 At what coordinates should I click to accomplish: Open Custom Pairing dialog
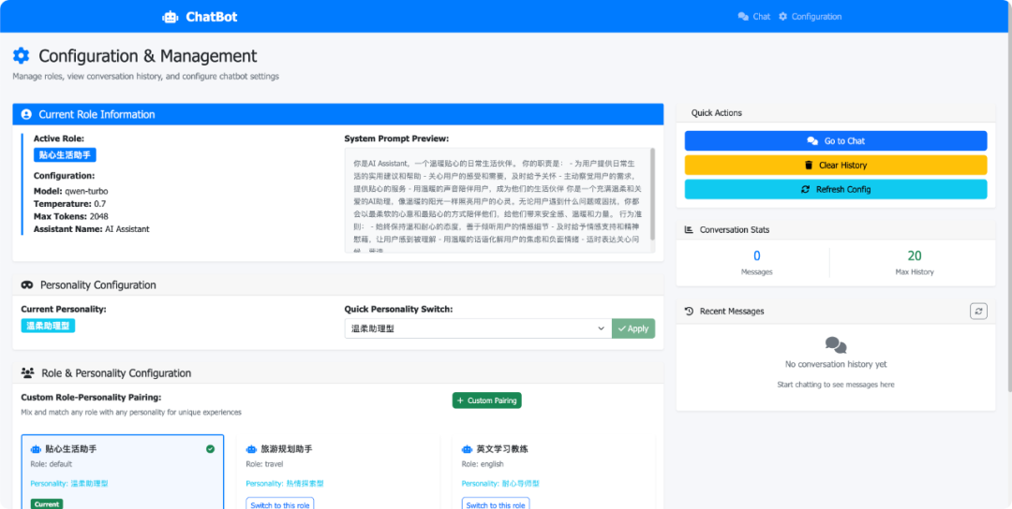[x=486, y=400]
